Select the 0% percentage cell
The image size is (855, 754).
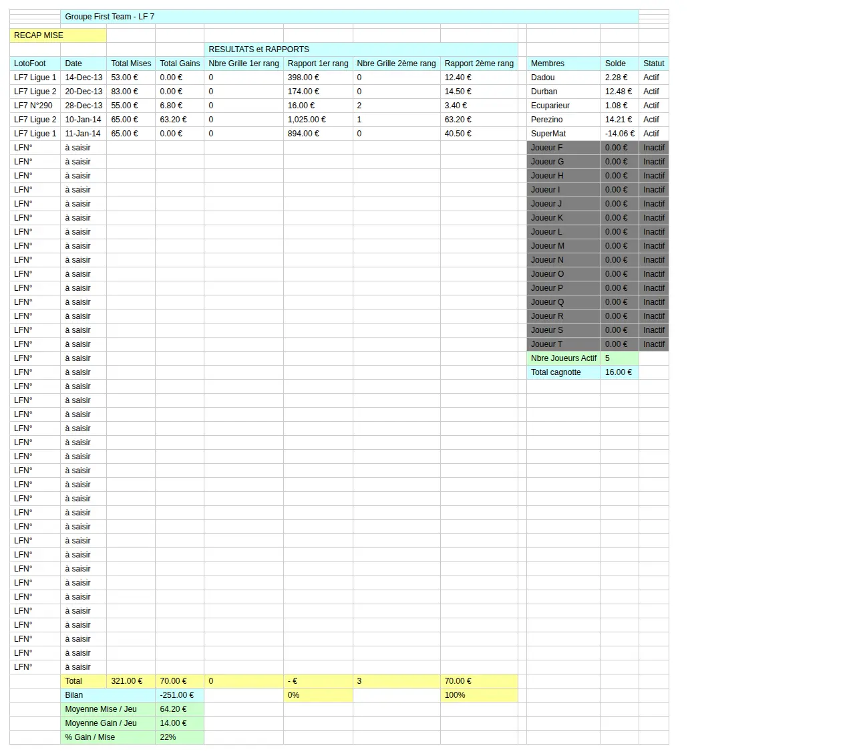(318, 695)
